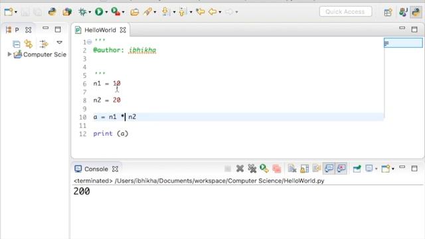Close the Console view tab
Image resolution: width=425 pixels, height=239 pixels.
115,169
